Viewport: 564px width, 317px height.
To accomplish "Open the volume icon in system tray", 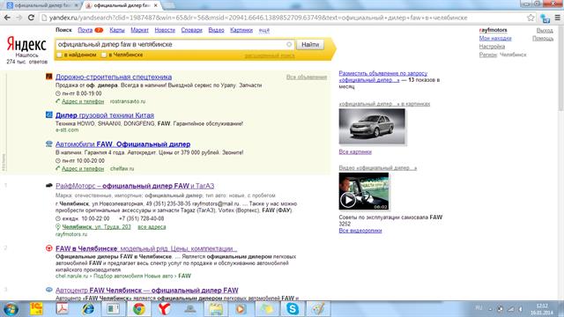I will 521,309.
